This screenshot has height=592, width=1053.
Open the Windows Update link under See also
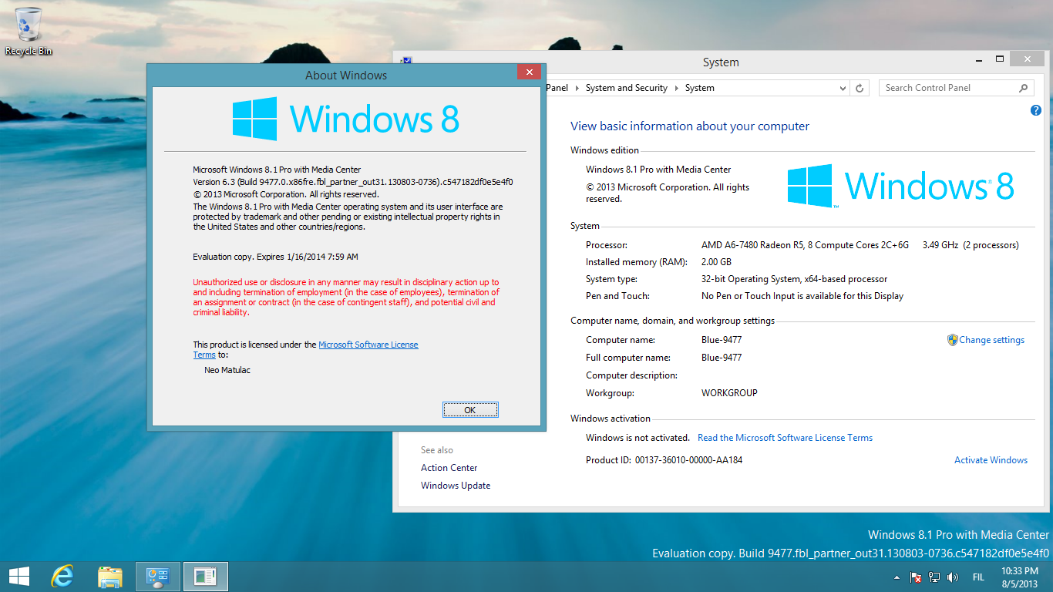coord(456,486)
